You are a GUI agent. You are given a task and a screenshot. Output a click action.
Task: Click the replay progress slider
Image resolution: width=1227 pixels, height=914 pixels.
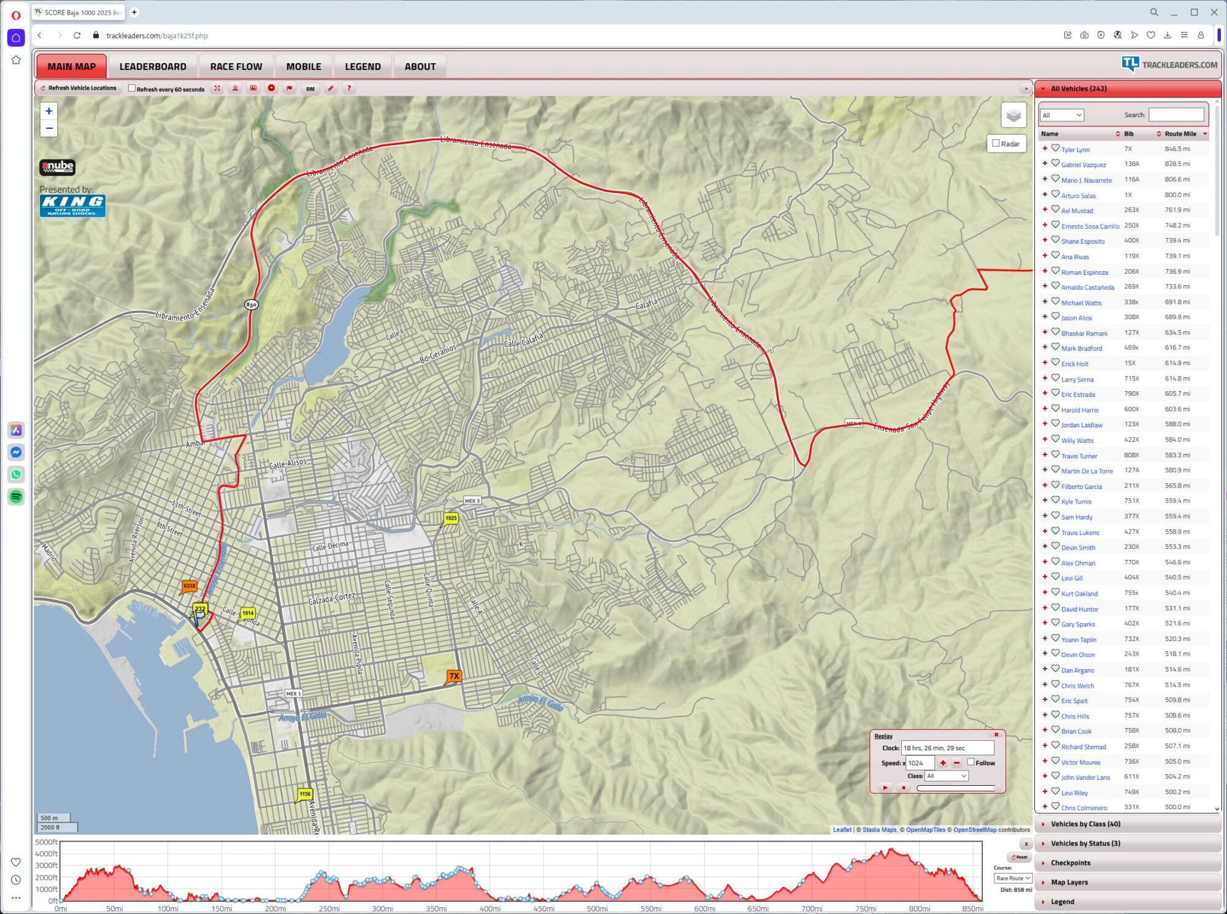pos(957,788)
